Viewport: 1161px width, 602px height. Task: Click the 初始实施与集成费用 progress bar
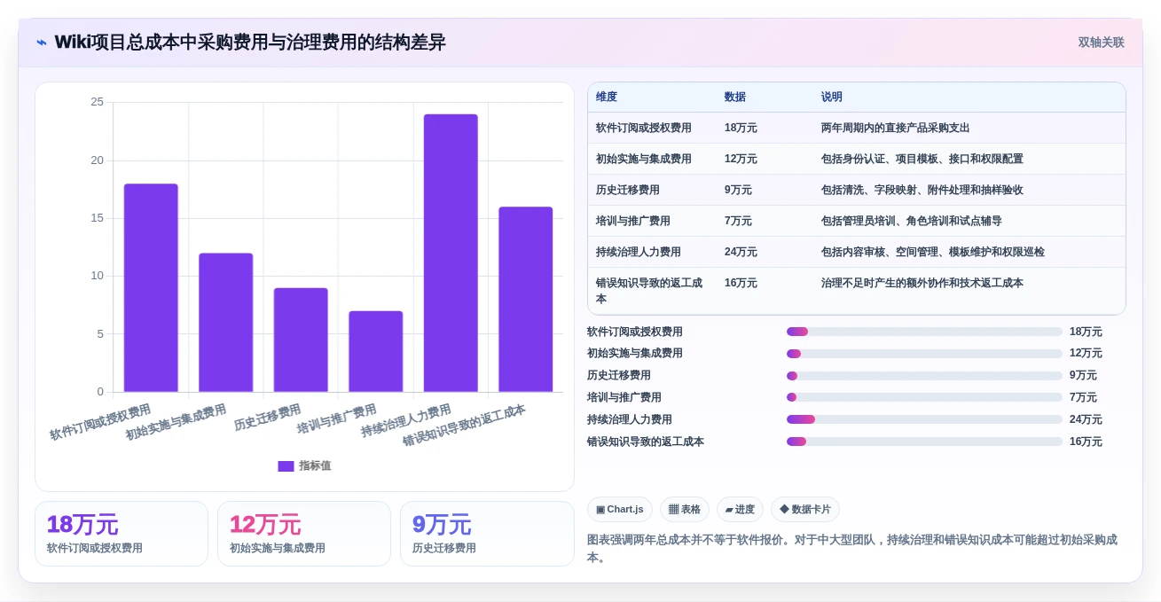924,354
